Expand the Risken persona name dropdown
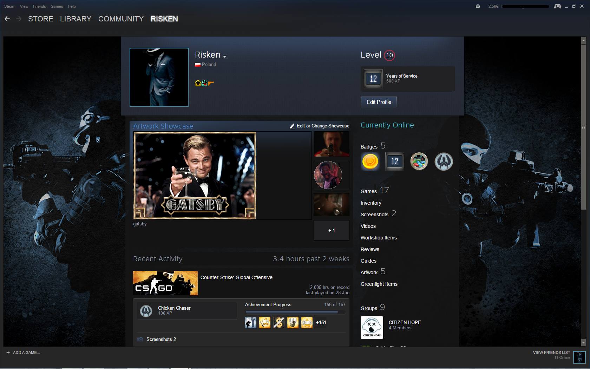 pyautogui.click(x=224, y=57)
